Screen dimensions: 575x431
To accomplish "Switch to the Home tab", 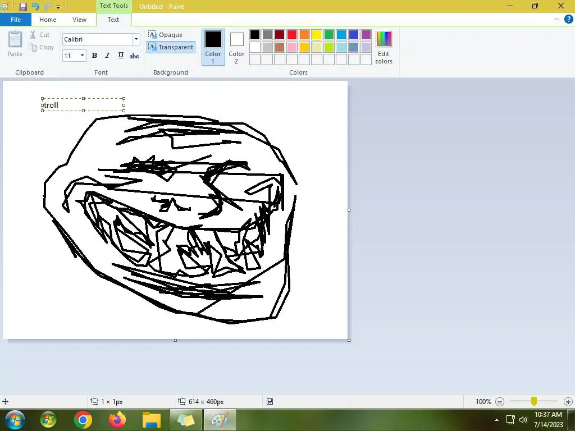I will [x=48, y=20].
